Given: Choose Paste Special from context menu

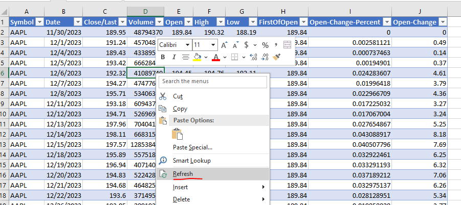Looking at the screenshot, I should click(x=213, y=147).
